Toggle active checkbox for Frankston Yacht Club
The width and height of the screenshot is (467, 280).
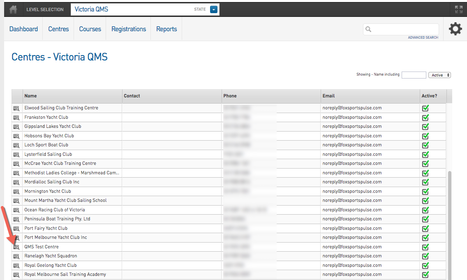(x=425, y=117)
